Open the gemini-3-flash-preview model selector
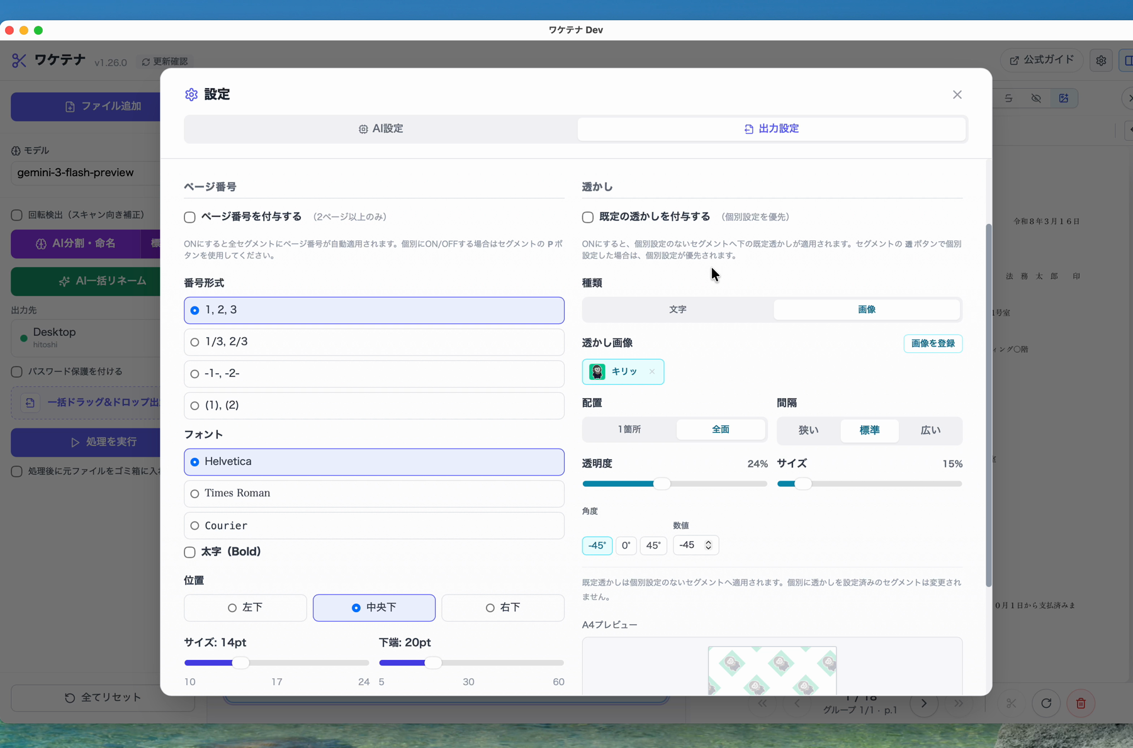This screenshot has width=1133, height=748. pyautogui.click(x=85, y=172)
